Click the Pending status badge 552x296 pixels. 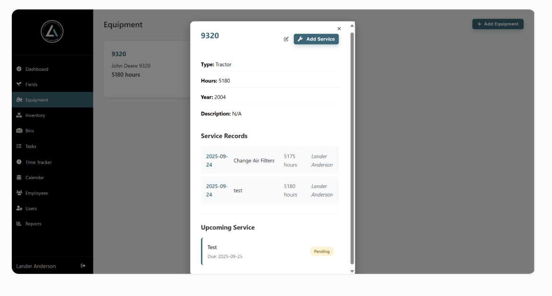(x=322, y=252)
